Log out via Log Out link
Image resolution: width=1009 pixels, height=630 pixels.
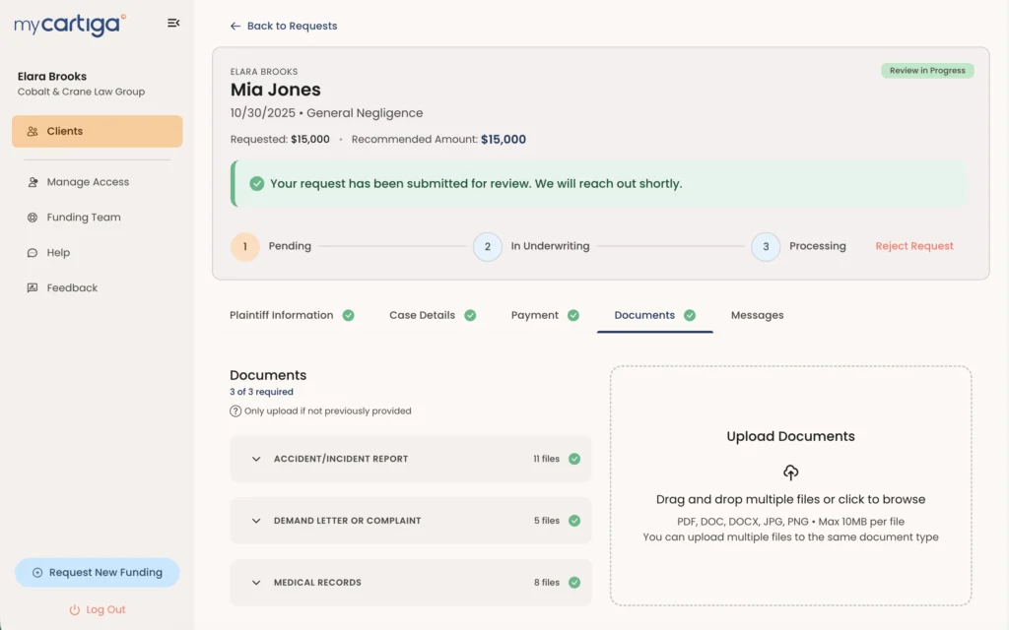[x=98, y=609]
